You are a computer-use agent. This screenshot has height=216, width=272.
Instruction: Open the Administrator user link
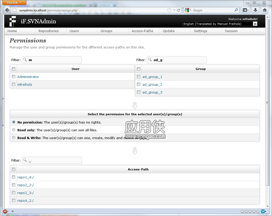coord(28,77)
